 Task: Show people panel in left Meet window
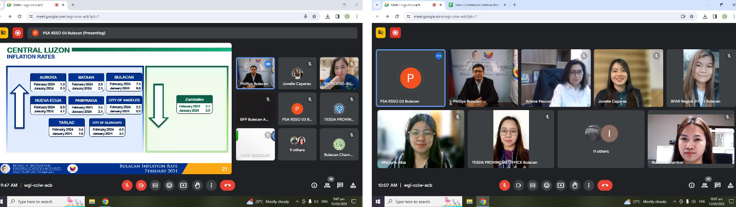click(x=327, y=185)
